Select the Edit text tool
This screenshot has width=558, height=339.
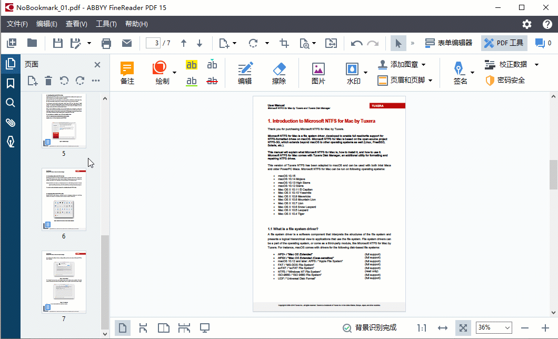point(245,73)
